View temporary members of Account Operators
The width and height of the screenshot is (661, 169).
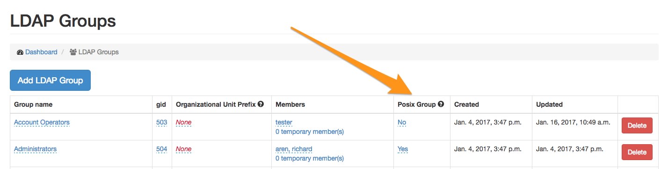coord(310,132)
